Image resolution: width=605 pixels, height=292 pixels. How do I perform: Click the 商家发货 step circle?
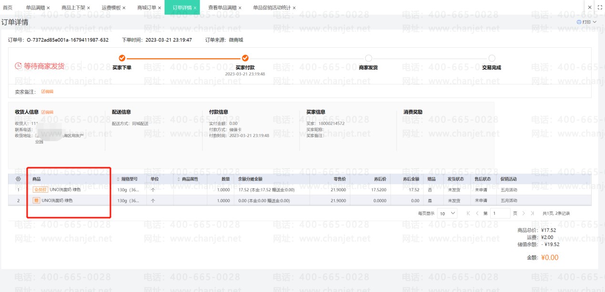(x=368, y=58)
